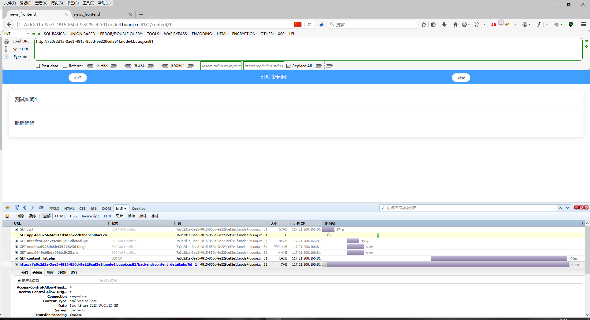
Task: Click the Load URL icon in HackBar
Action: (6, 41)
